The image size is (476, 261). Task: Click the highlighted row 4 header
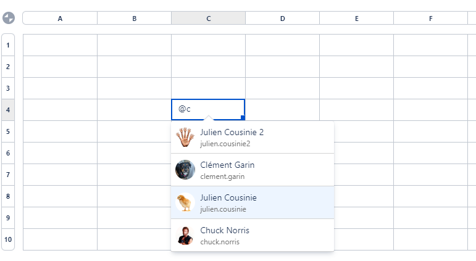[x=8, y=110]
